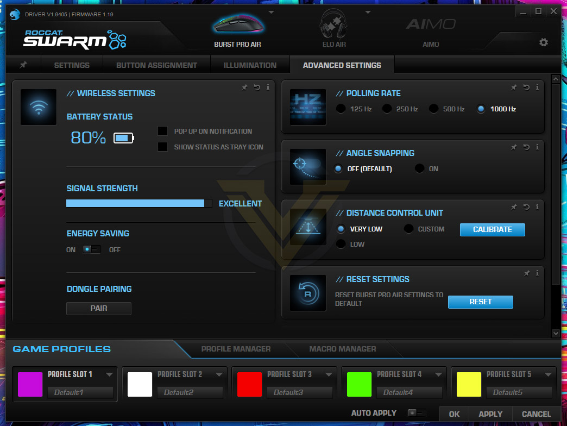Pin the Reset Settings panel
This screenshot has height=426, width=567.
point(527,273)
